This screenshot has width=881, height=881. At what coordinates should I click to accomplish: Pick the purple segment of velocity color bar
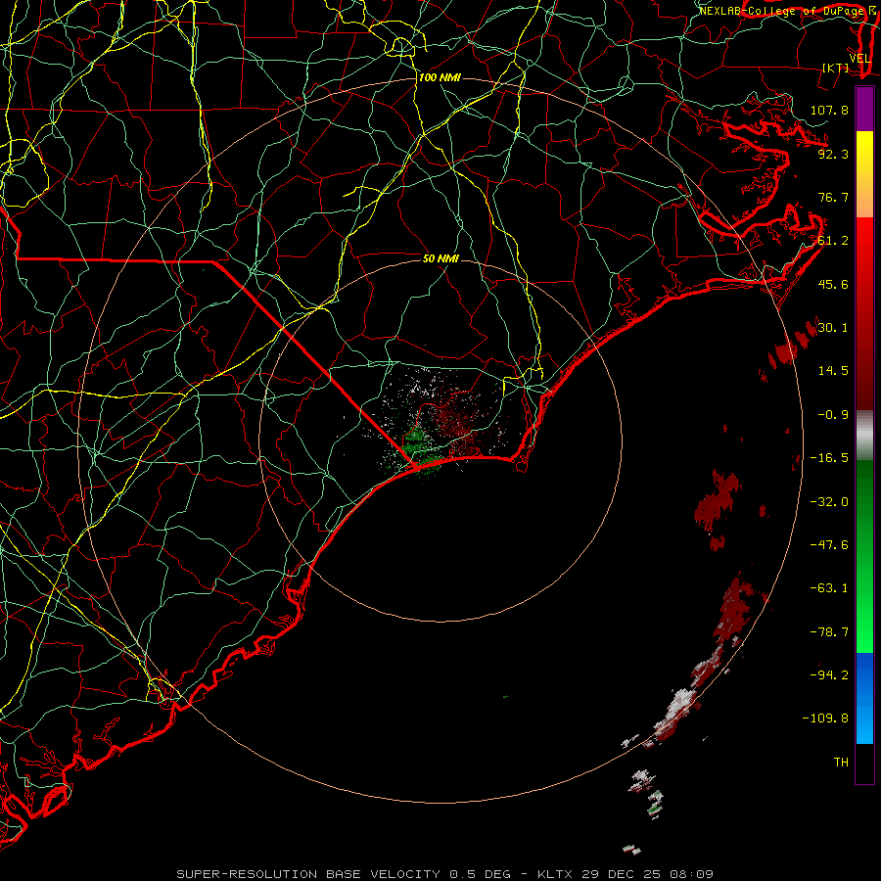[864, 109]
